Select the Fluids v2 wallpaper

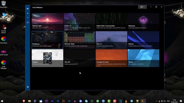[79, 22]
